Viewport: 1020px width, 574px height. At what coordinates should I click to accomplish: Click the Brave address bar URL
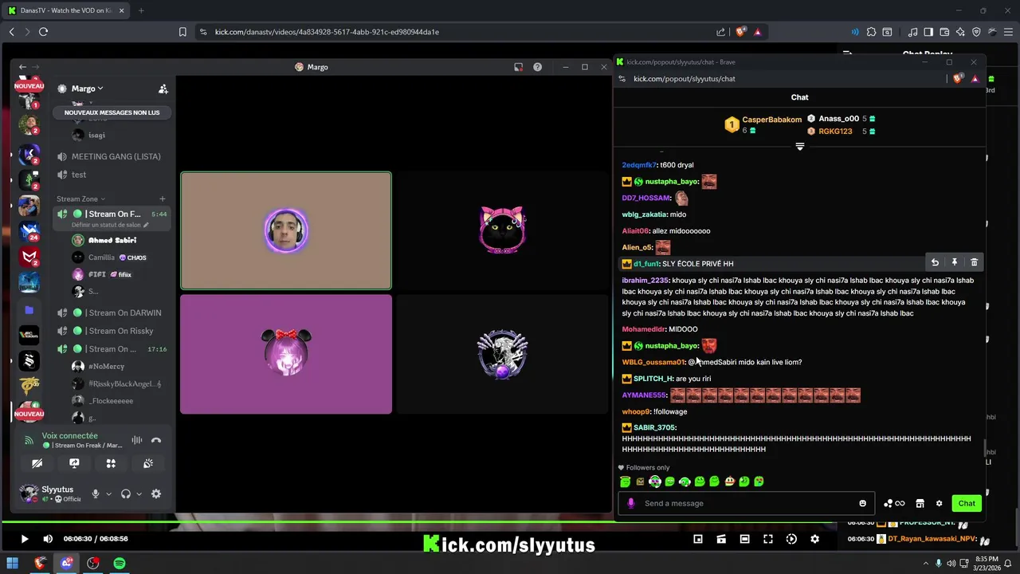[x=327, y=32]
